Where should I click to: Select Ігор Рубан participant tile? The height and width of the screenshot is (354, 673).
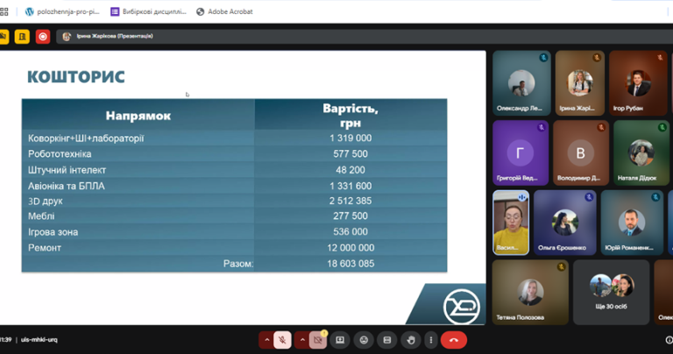tap(638, 83)
